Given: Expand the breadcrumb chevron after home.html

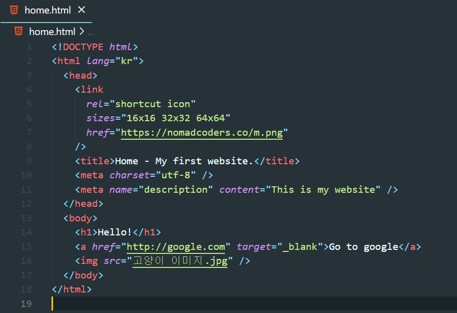Looking at the screenshot, I should click(82, 31).
